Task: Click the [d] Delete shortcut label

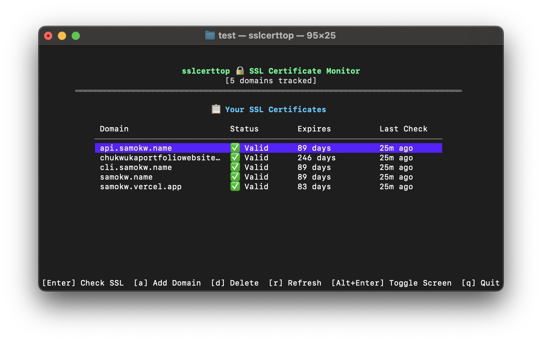Action: (234, 283)
